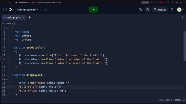
Task: Click the 'var color;' declaration
Action: click(x=23, y=36)
